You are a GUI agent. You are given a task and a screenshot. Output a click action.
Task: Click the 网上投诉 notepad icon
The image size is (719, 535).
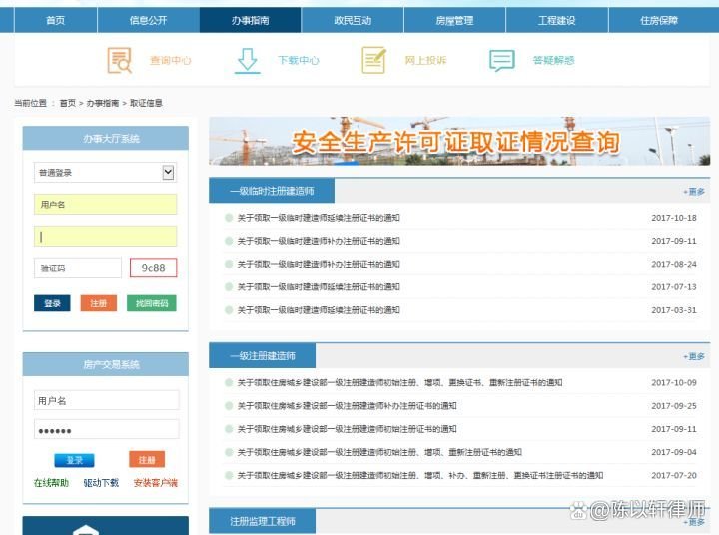(373, 60)
